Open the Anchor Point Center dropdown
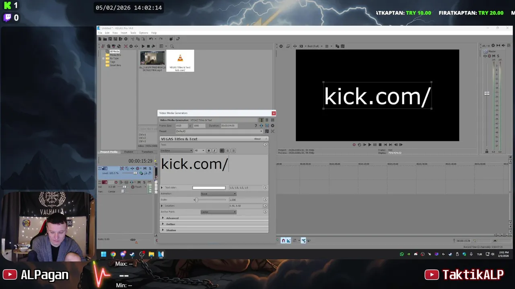Viewport: 515px width, 289px height. coord(218,212)
